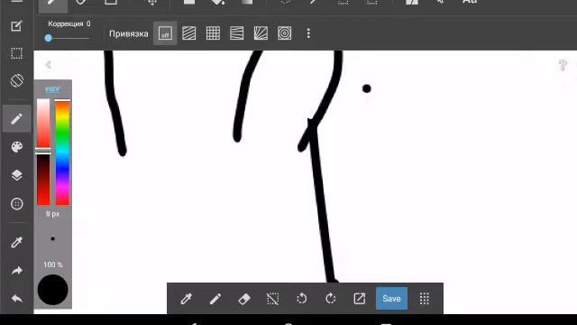The height and width of the screenshot is (325, 577).
Task: Enable the concentric circles snap guide
Action: click(x=285, y=33)
